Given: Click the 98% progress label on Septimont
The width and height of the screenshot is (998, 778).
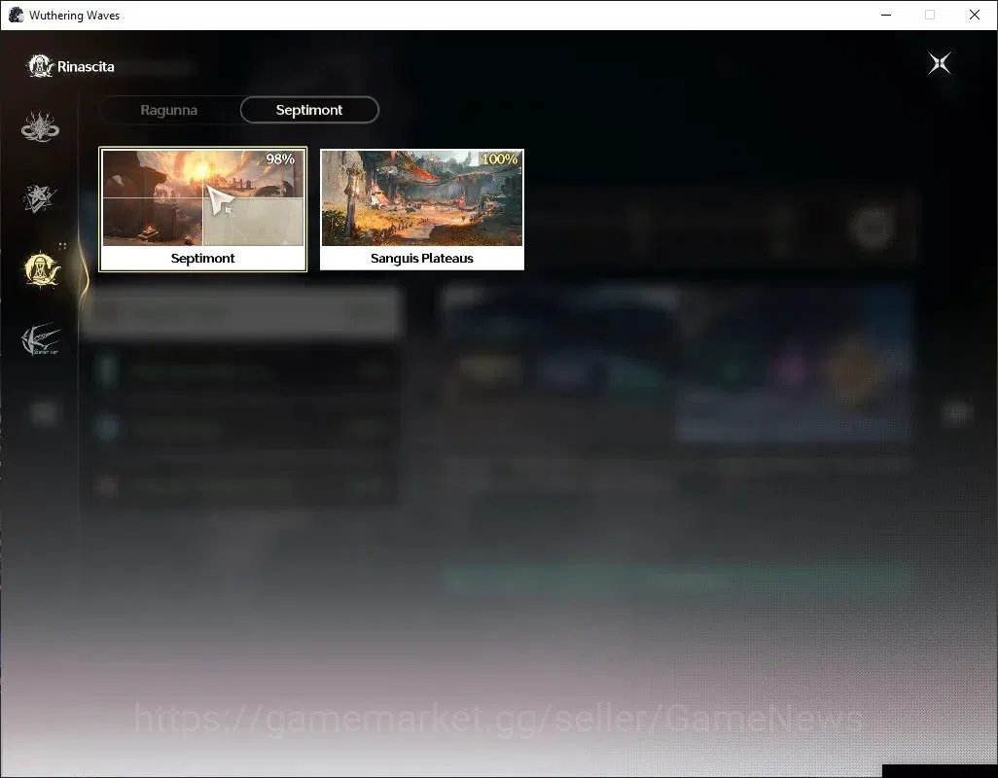Looking at the screenshot, I should pyautogui.click(x=280, y=159).
